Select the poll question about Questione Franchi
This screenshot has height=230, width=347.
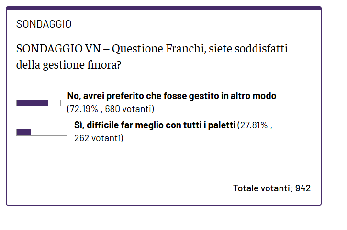(152, 56)
